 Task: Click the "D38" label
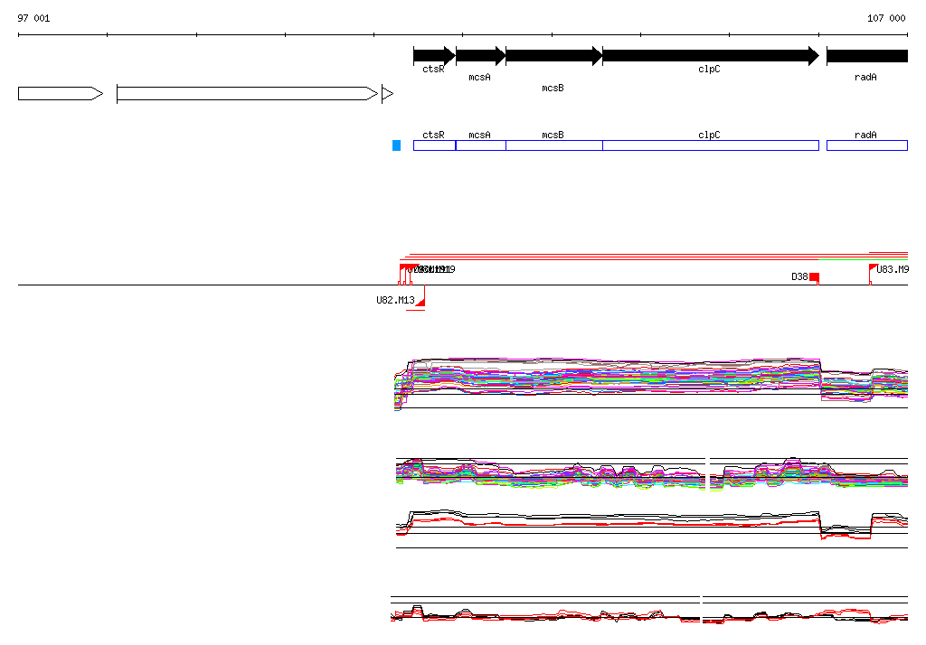click(x=799, y=276)
